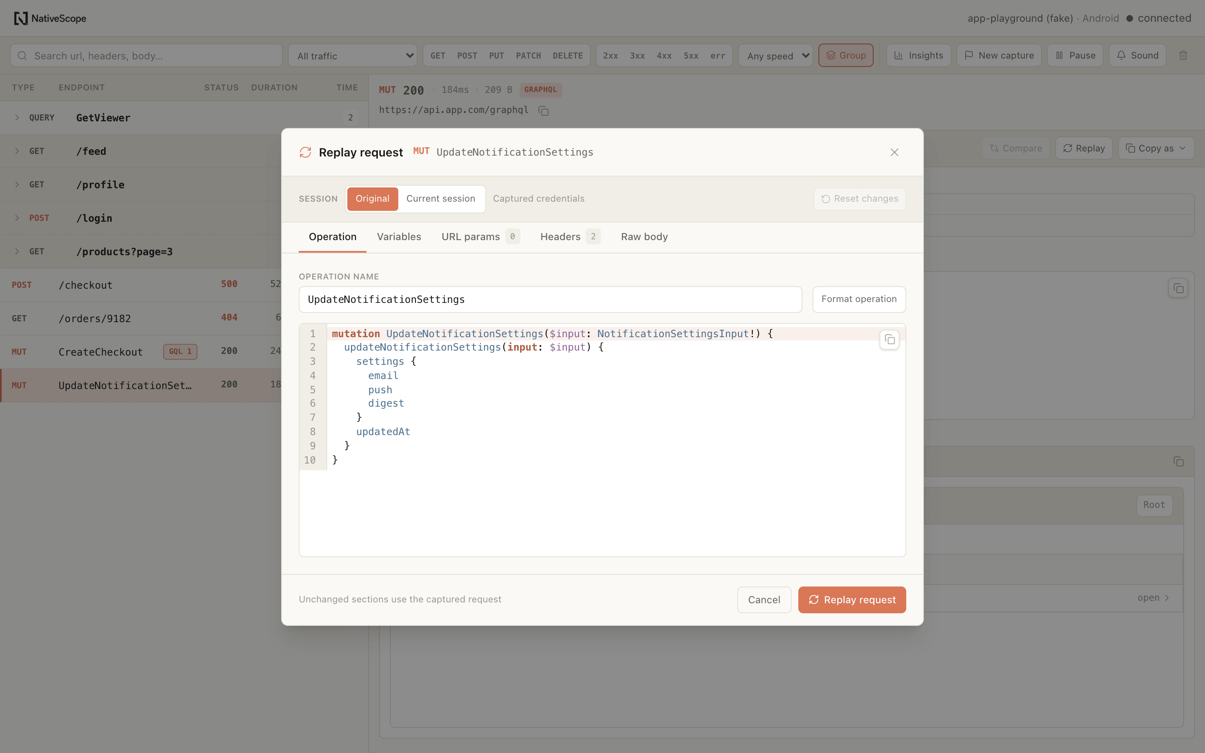Select the Original session option

tap(372, 199)
